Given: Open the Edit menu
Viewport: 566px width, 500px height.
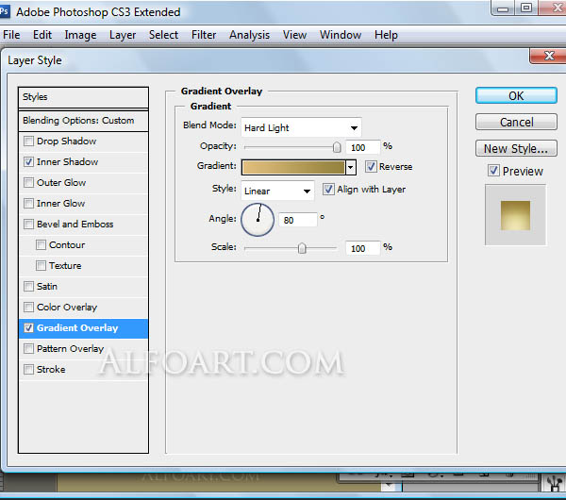Looking at the screenshot, I should pos(42,35).
